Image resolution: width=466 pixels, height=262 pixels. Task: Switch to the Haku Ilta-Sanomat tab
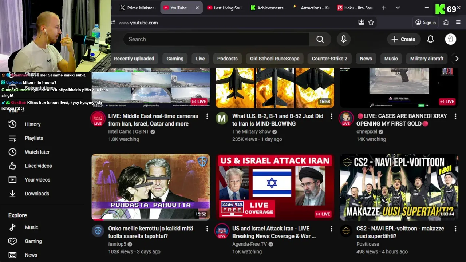tap(355, 8)
